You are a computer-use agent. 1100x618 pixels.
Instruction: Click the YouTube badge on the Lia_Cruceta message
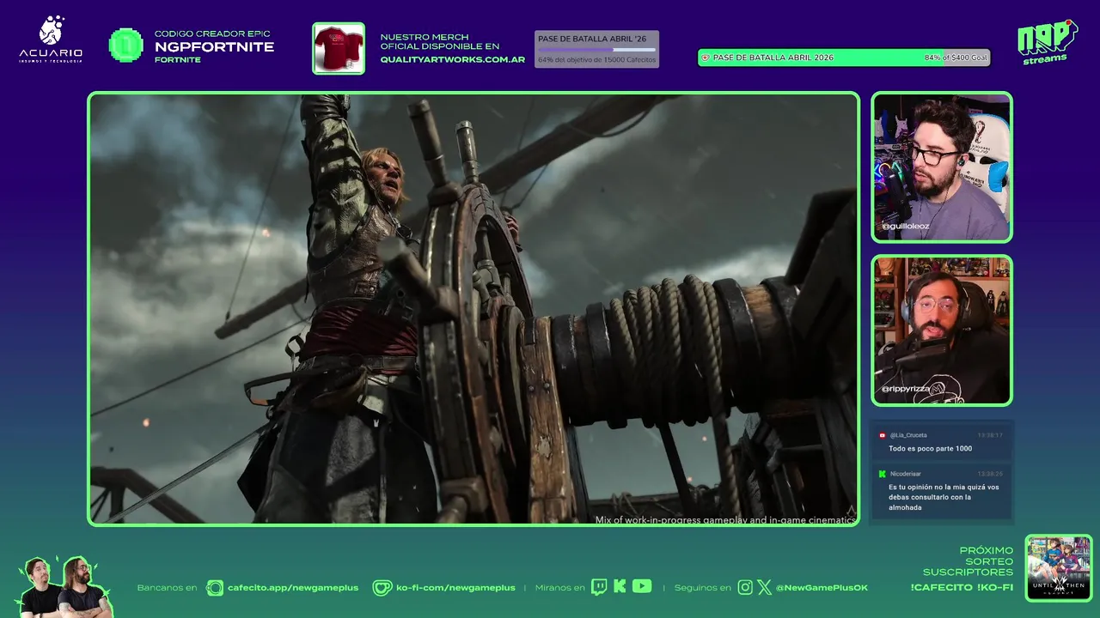882,435
